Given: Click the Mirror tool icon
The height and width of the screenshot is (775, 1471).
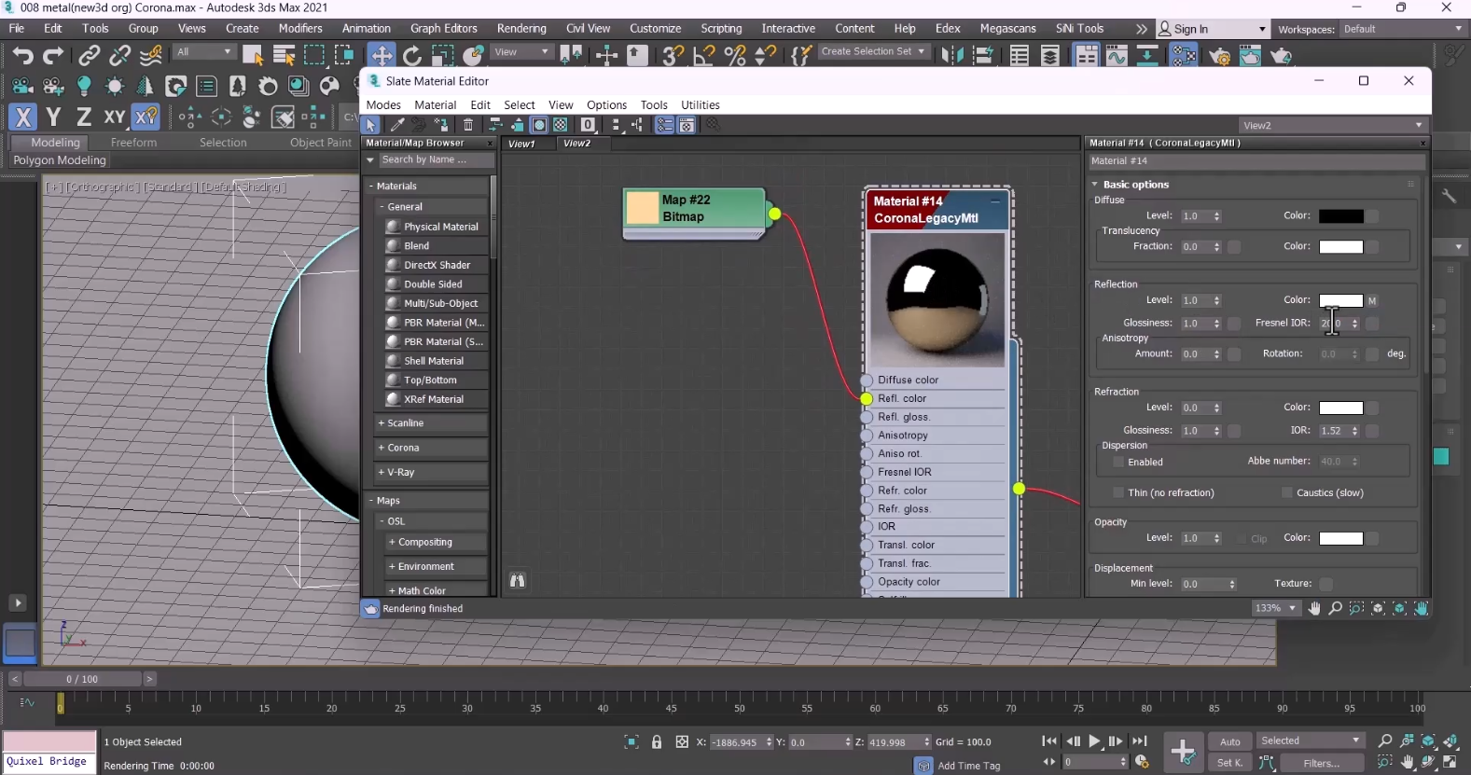Looking at the screenshot, I should [x=952, y=56].
